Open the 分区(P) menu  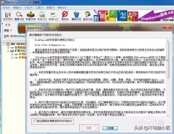[x=29, y=8]
